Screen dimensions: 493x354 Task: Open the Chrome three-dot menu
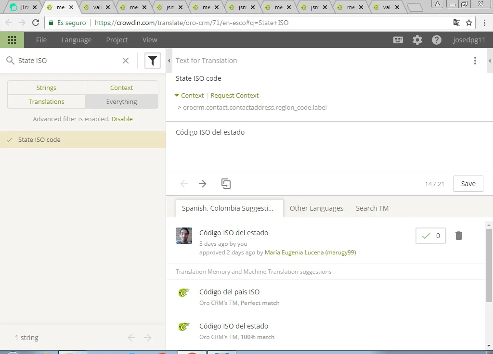(484, 23)
